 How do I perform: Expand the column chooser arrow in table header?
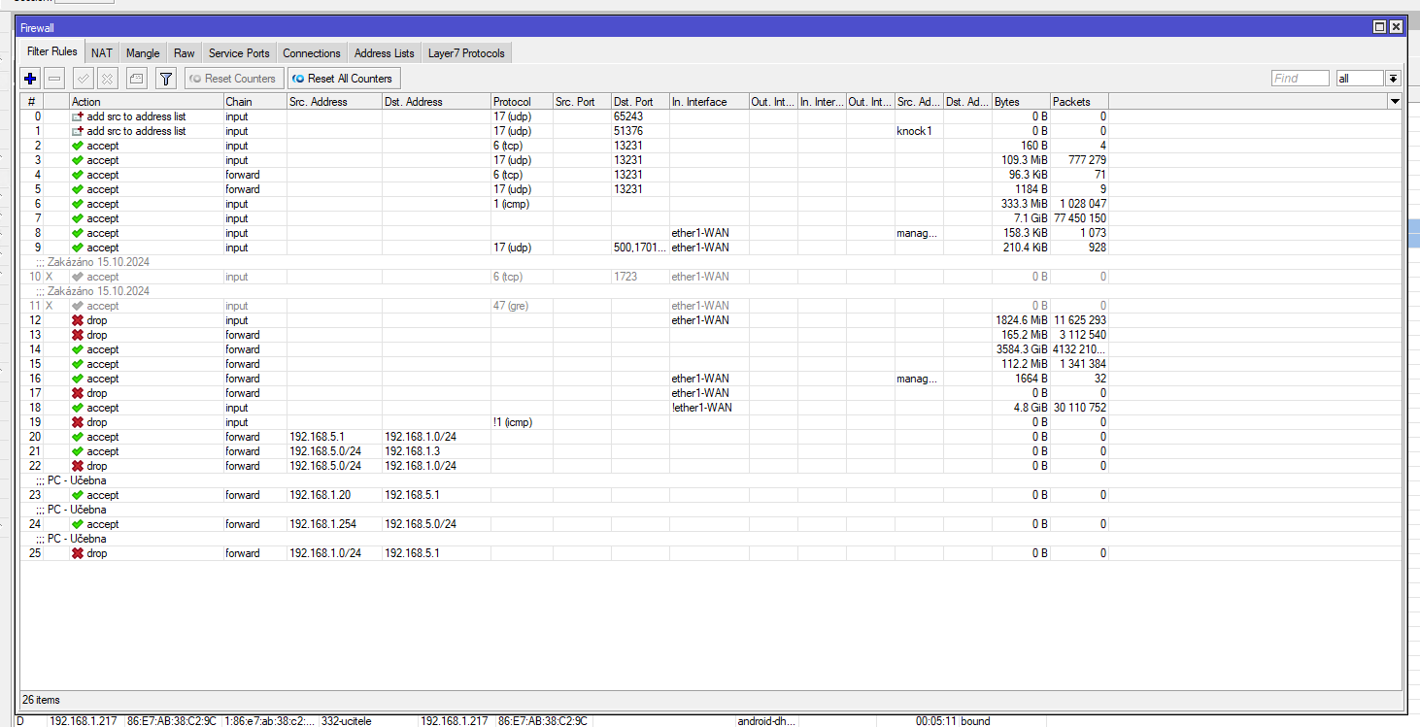click(x=1395, y=102)
